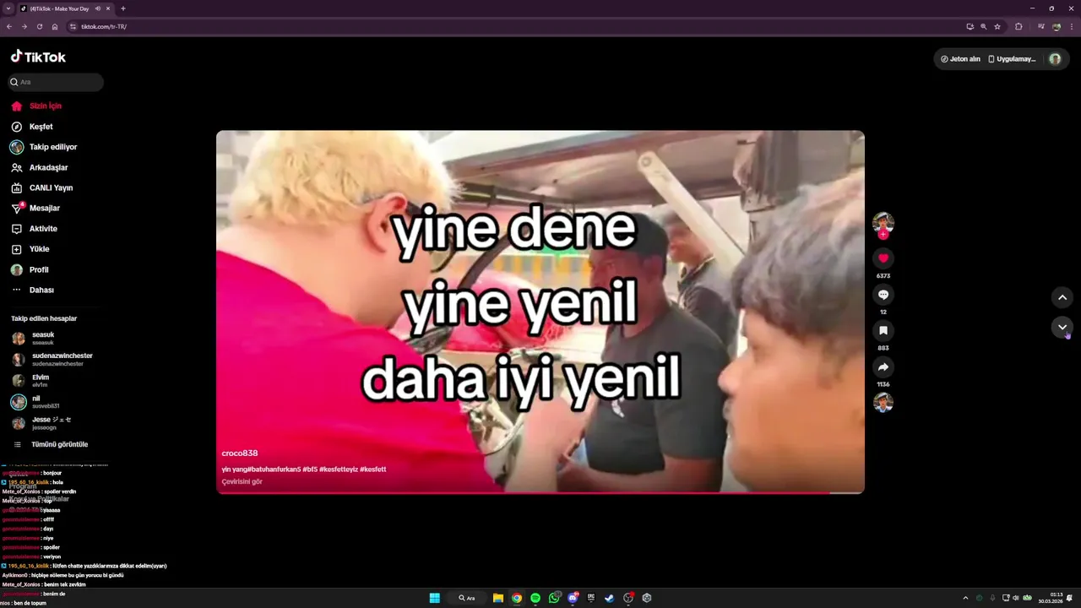The height and width of the screenshot is (608, 1081).
Task: Open Discord from taskbar
Action: click(573, 598)
